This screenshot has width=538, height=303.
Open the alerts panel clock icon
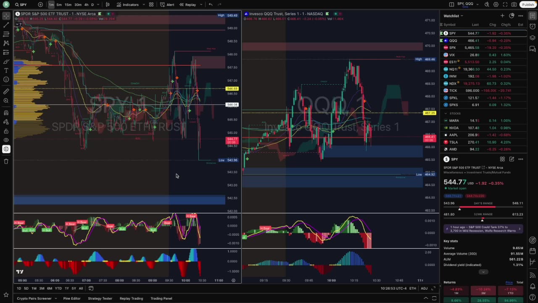tap(533, 27)
